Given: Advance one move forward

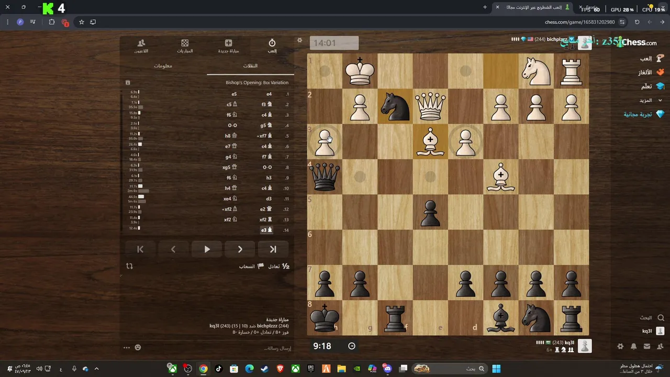Looking at the screenshot, I should point(240,249).
